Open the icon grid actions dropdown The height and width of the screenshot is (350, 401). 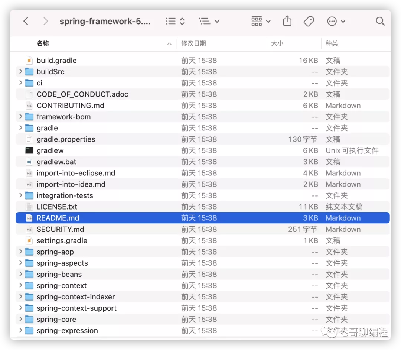click(x=261, y=21)
